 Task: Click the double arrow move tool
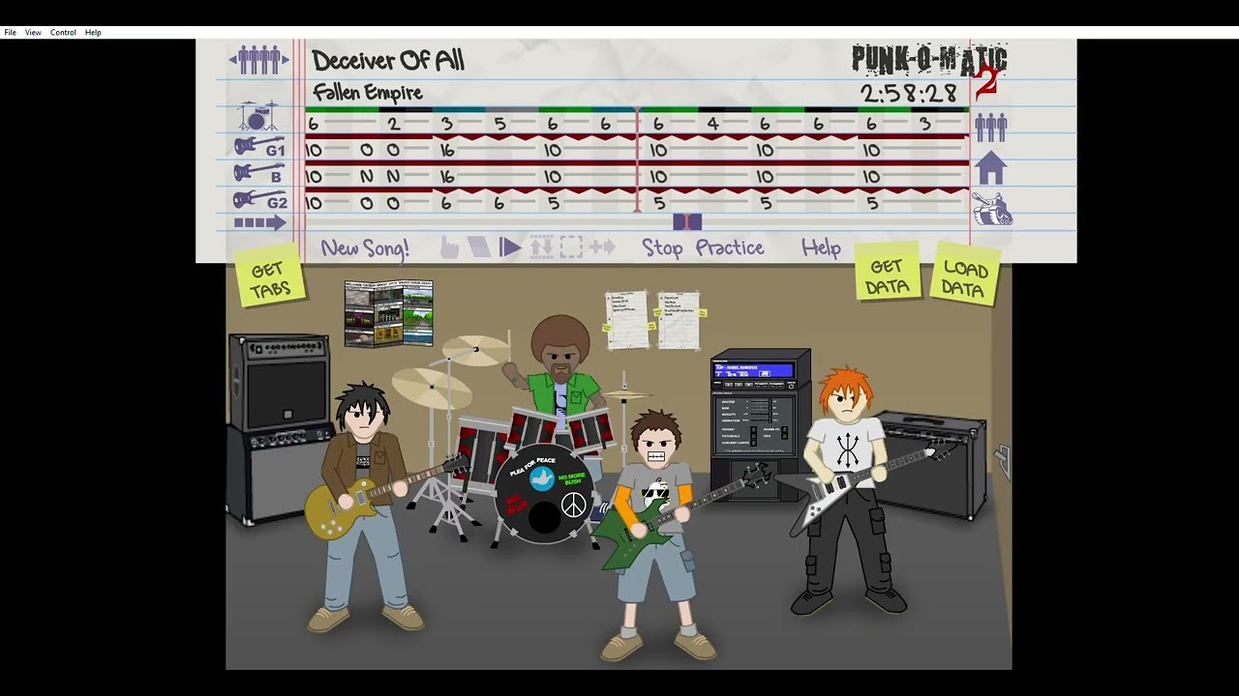602,248
